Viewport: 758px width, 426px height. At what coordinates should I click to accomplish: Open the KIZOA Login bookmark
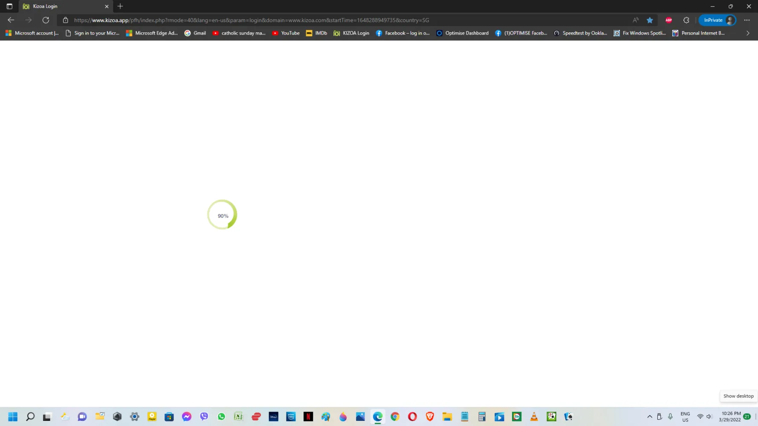pos(351,33)
